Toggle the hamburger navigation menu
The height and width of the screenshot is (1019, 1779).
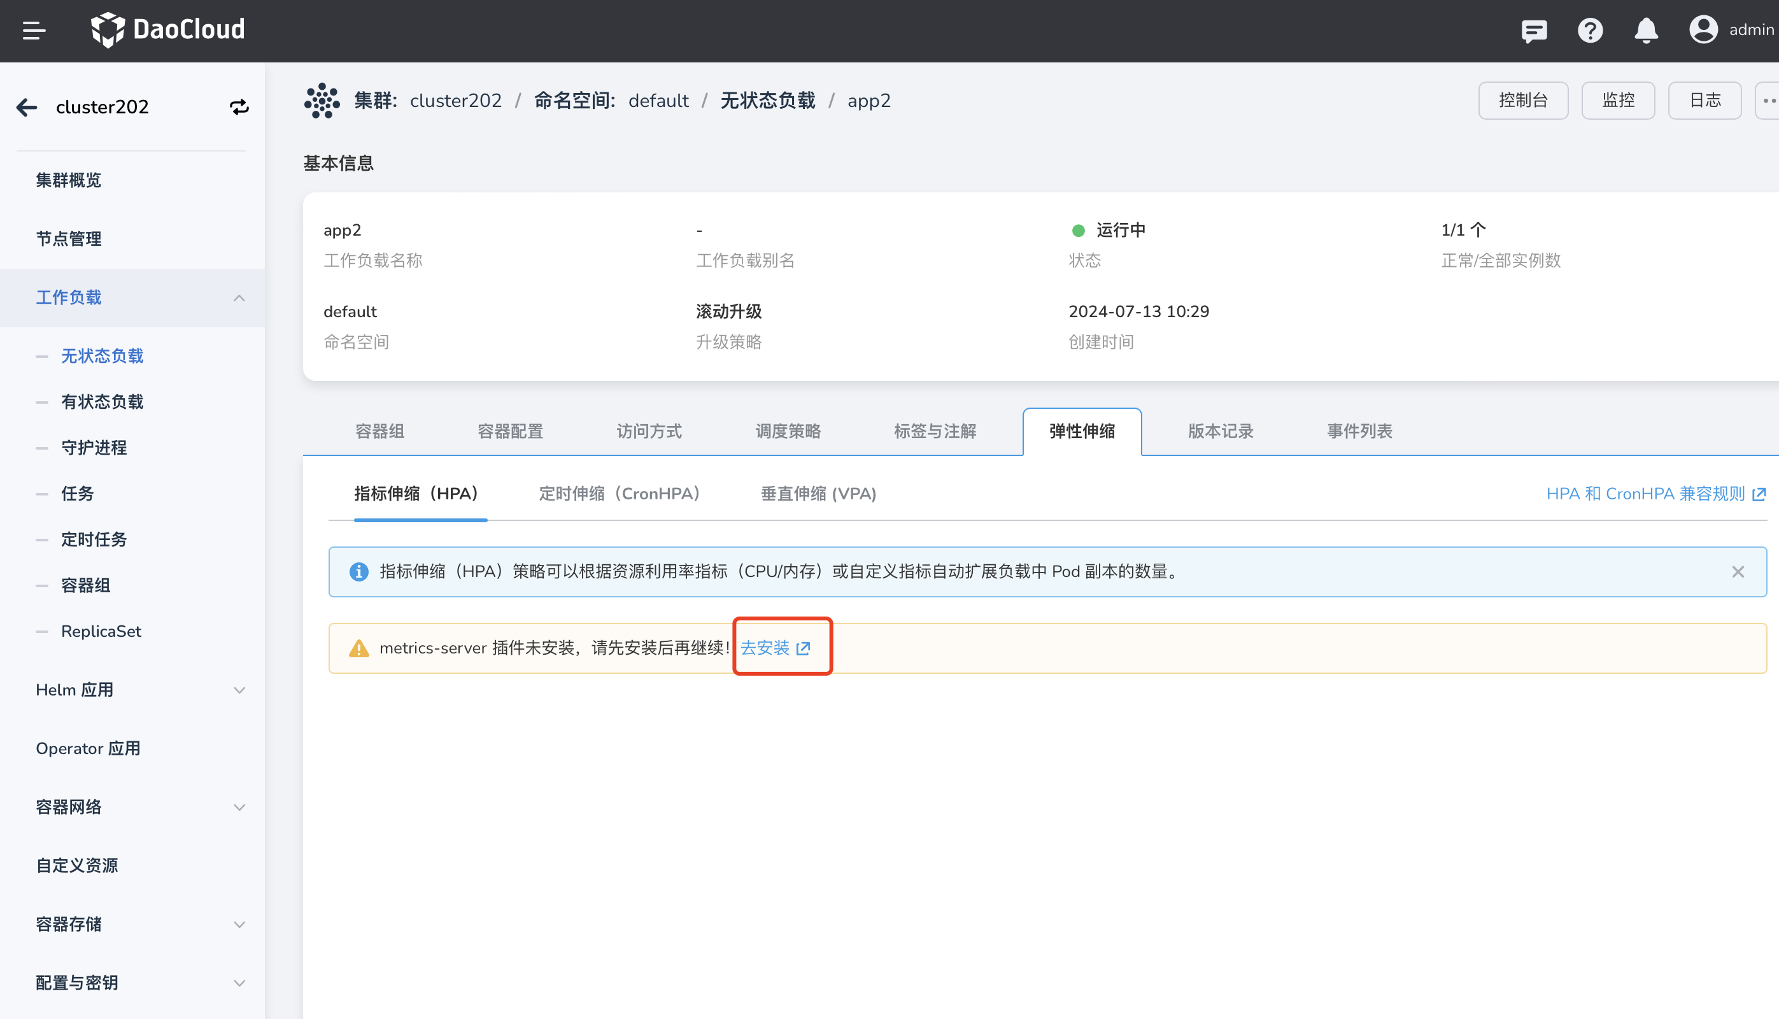click(x=34, y=30)
